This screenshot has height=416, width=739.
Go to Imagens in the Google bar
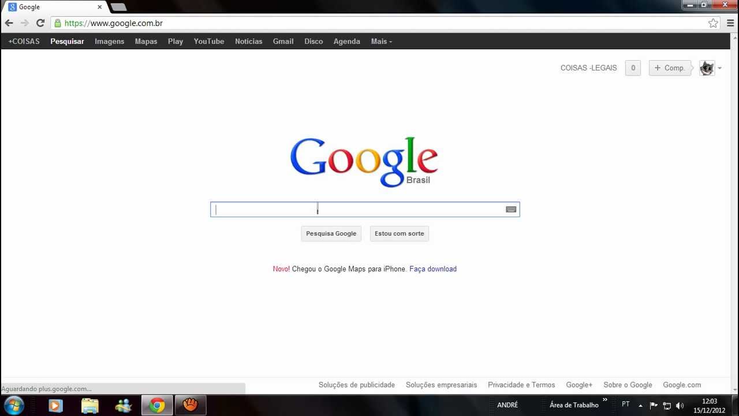[109, 42]
